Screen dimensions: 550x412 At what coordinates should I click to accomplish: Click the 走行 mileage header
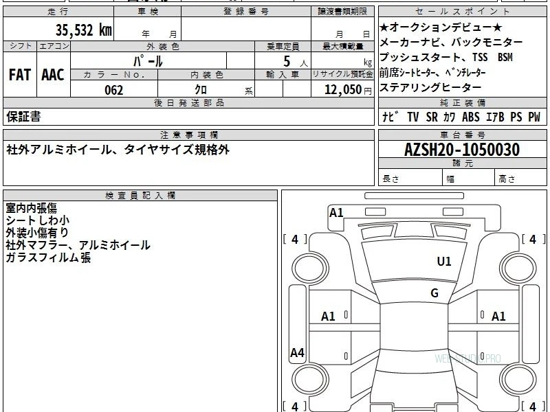[x=58, y=12]
